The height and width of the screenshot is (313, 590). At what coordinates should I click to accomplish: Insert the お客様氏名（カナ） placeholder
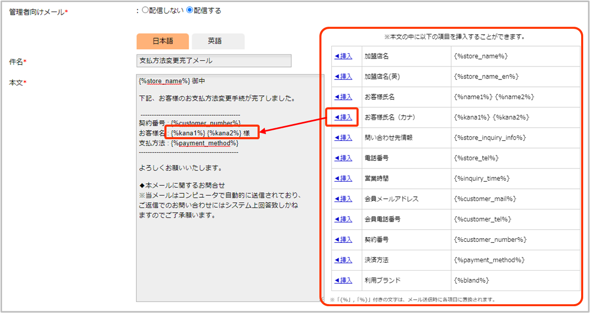coord(343,117)
